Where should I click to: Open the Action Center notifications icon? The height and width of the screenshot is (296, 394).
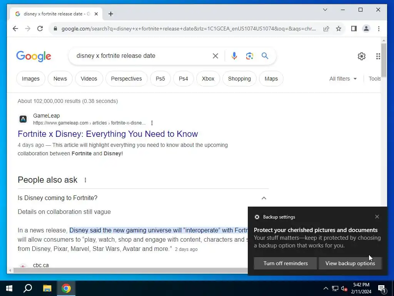click(382, 288)
